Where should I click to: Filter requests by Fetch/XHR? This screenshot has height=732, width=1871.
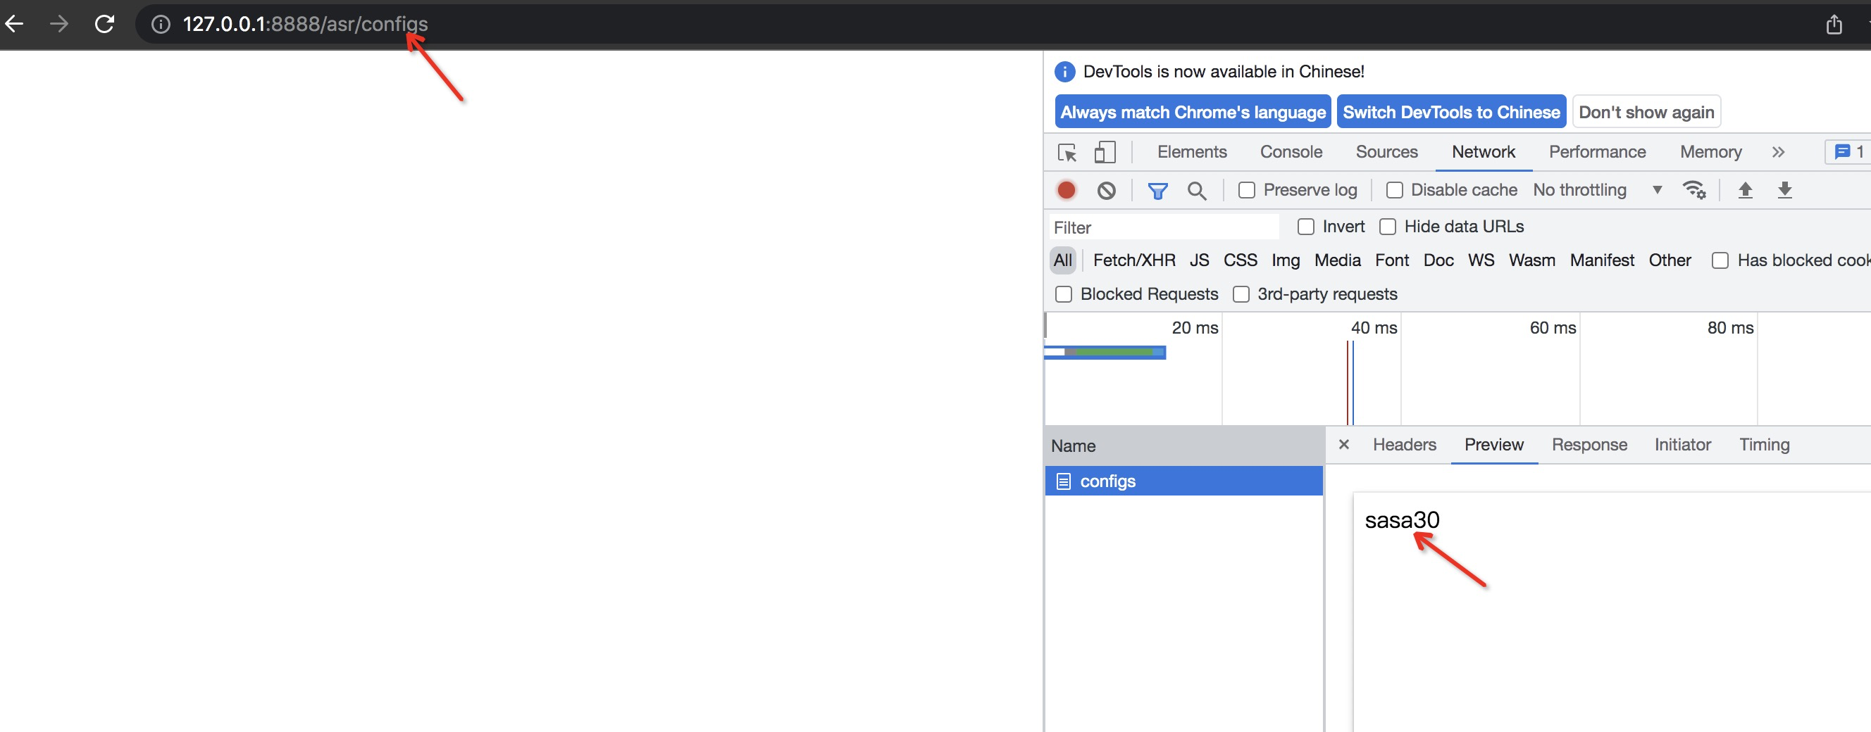pos(1133,260)
